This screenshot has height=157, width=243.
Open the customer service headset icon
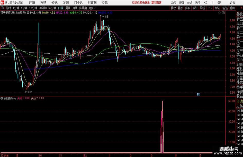[x=206, y=3]
